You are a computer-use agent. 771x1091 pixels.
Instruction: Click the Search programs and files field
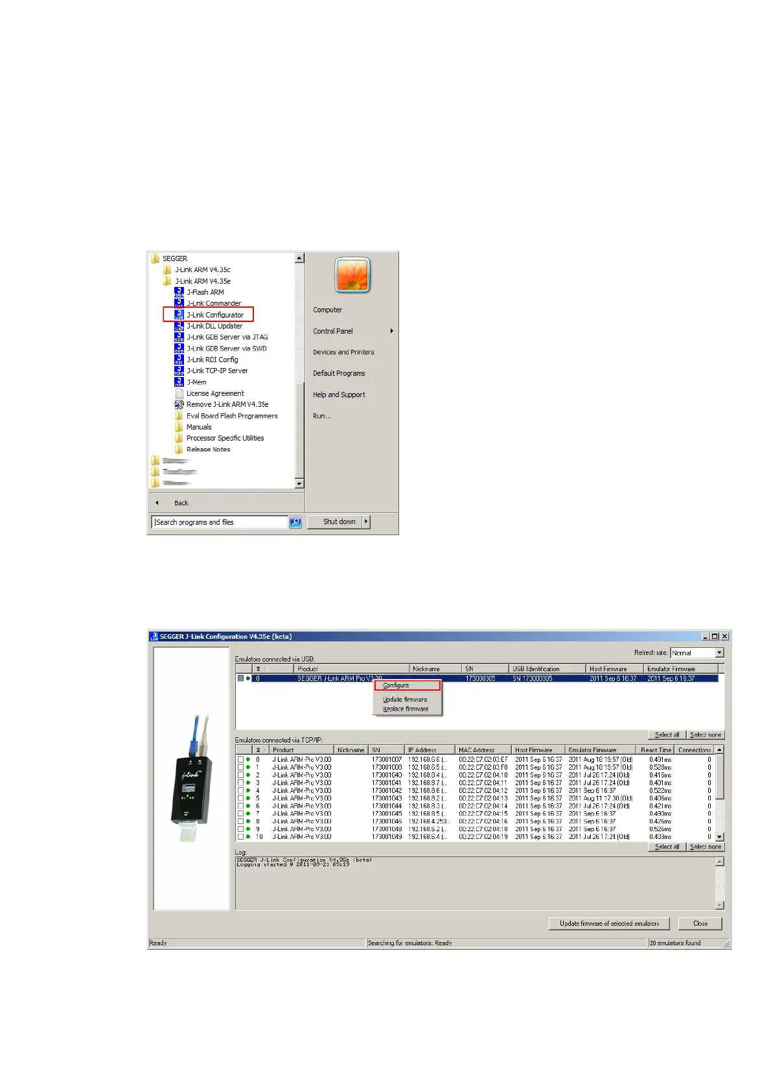220,522
